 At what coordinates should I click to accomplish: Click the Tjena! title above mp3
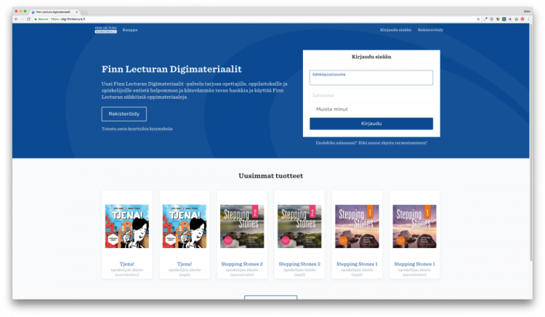185,264
